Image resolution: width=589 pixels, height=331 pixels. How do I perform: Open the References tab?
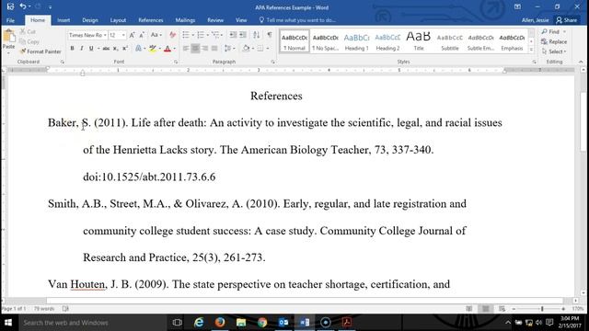pyautogui.click(x=150, y=20)
